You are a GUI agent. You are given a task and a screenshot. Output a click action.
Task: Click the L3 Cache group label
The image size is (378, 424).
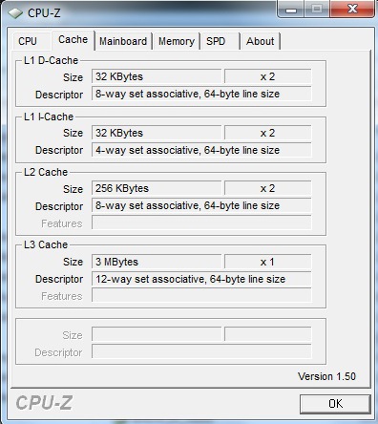click(x=46, y=244)
